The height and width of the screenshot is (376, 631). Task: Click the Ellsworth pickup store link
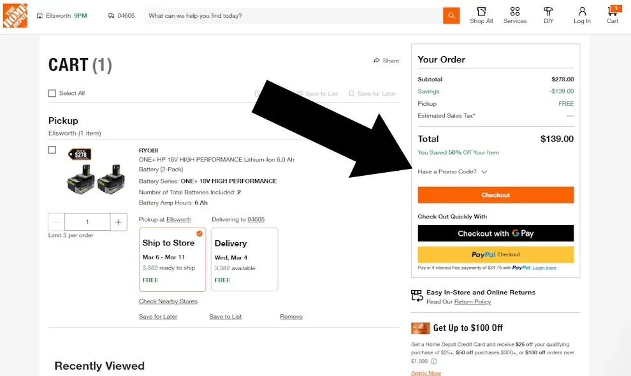[178, 219]
